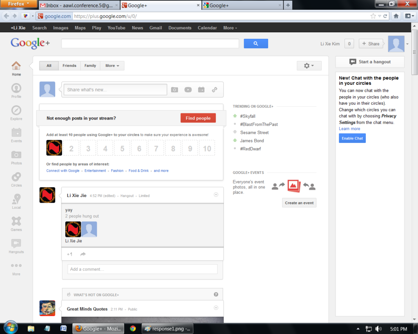Share Li Xie Jie's hangout post arrow
This screenshot has height=334, width=418.
[83, 254]
